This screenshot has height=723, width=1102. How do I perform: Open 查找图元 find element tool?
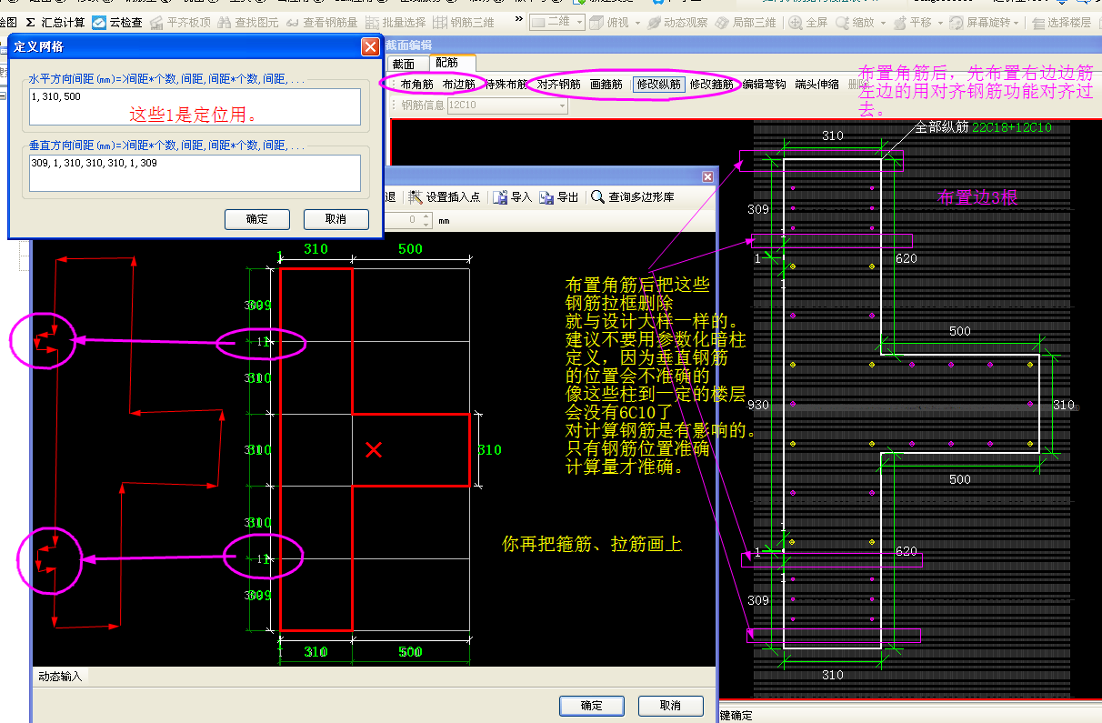248,22
